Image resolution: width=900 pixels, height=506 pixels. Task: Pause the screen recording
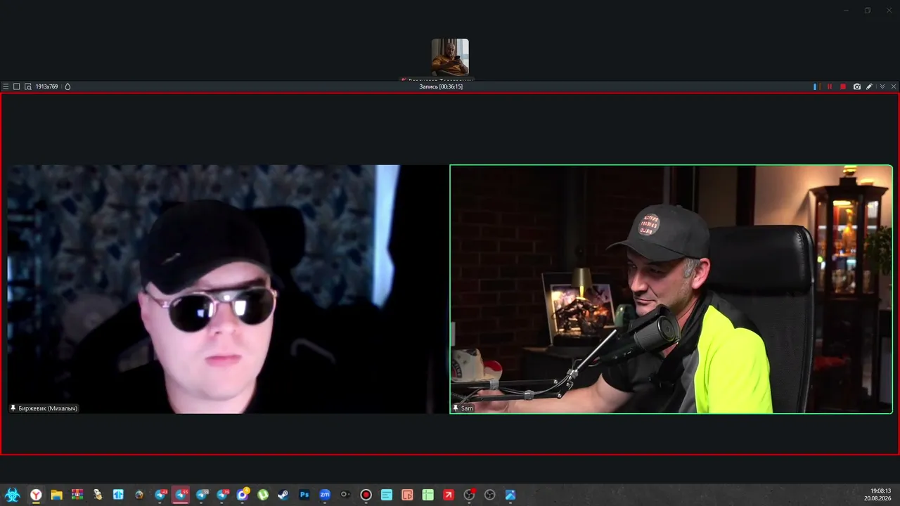click(x=830, y=86)
